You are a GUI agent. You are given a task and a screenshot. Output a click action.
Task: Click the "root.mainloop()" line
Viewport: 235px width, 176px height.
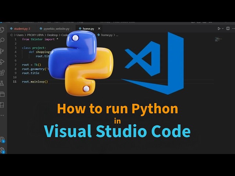(35, 81)
